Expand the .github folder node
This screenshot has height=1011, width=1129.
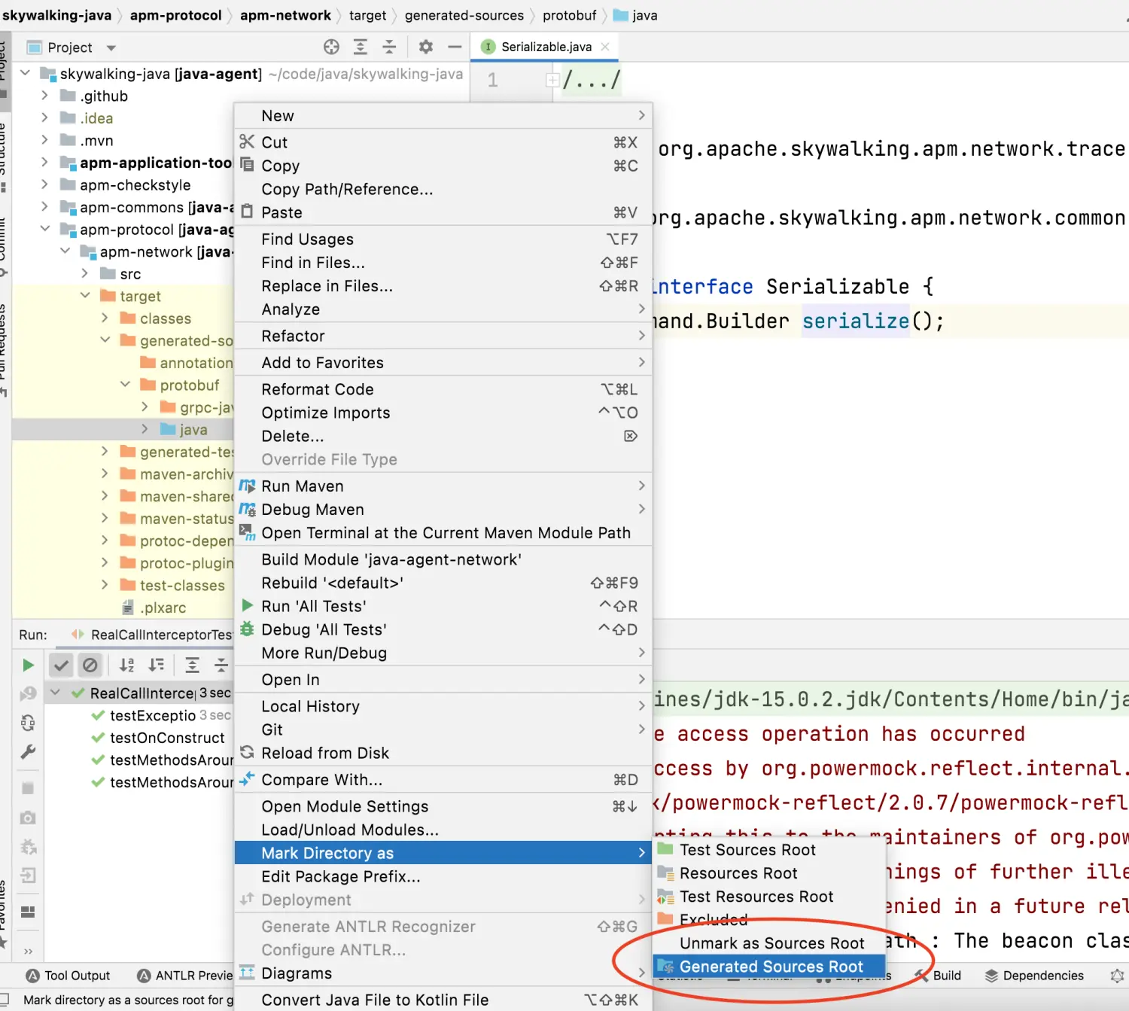point(44,96)
